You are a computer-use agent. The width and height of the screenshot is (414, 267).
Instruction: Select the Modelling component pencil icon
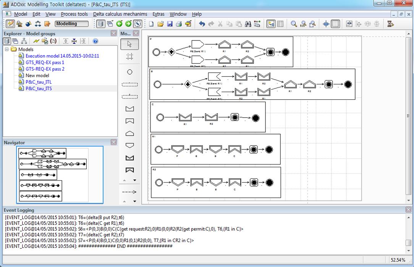[x=10, y=24]
